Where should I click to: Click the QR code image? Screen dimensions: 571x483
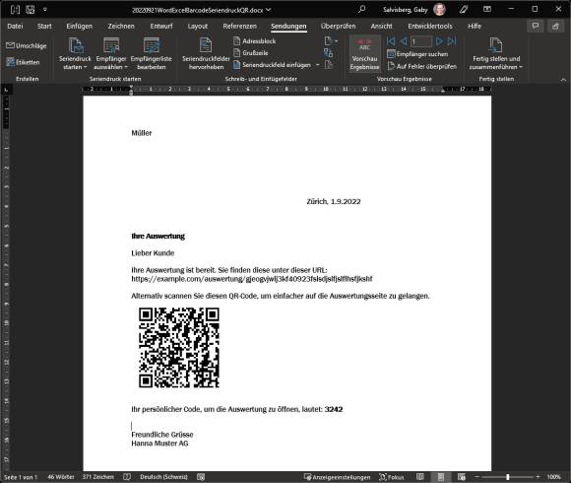(179, 347)
